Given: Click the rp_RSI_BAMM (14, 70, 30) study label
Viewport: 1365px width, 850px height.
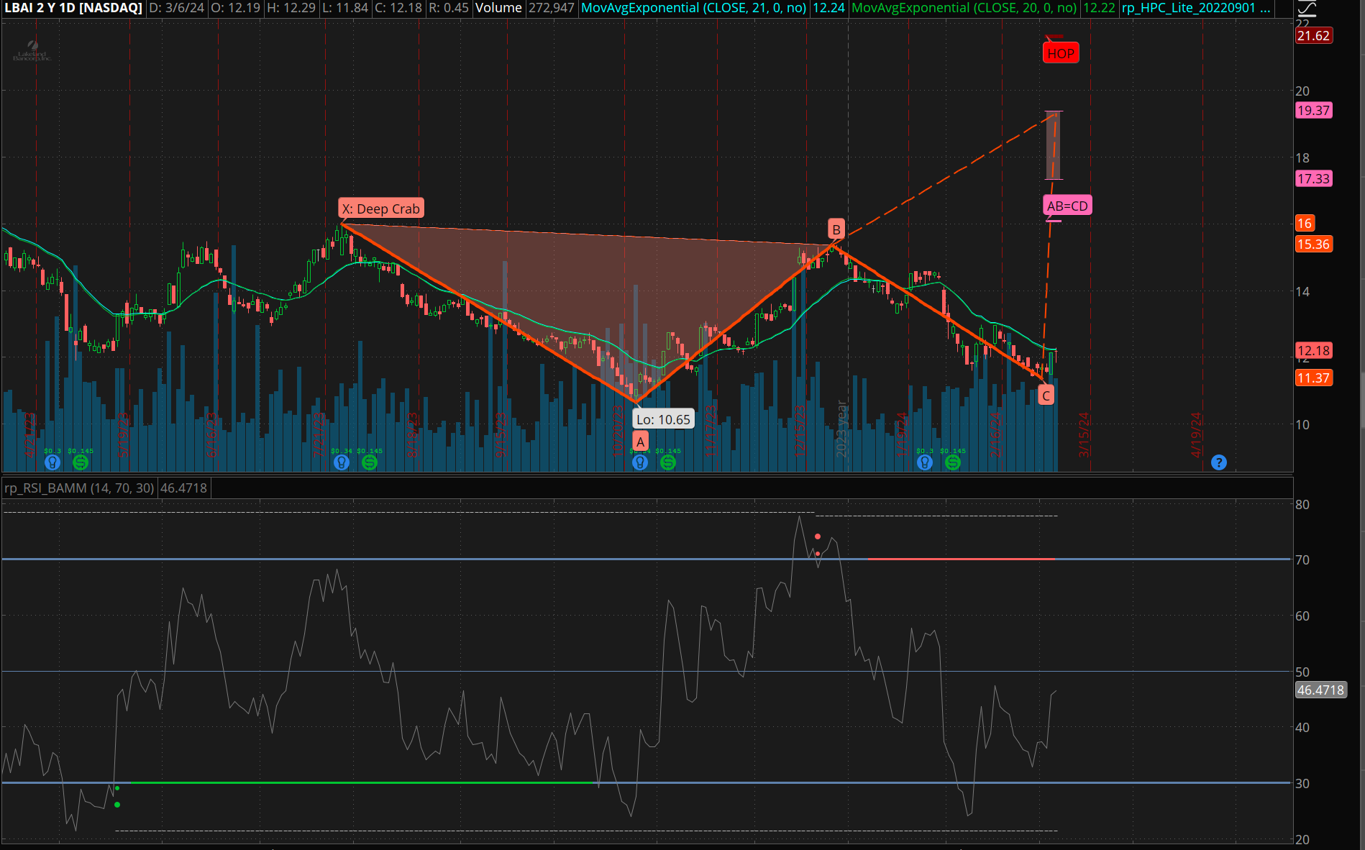Looking at the screenshot, I should coord(79,488).
